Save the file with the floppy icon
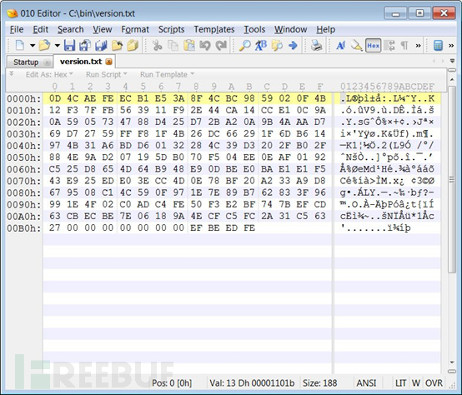 pos(70,45)
